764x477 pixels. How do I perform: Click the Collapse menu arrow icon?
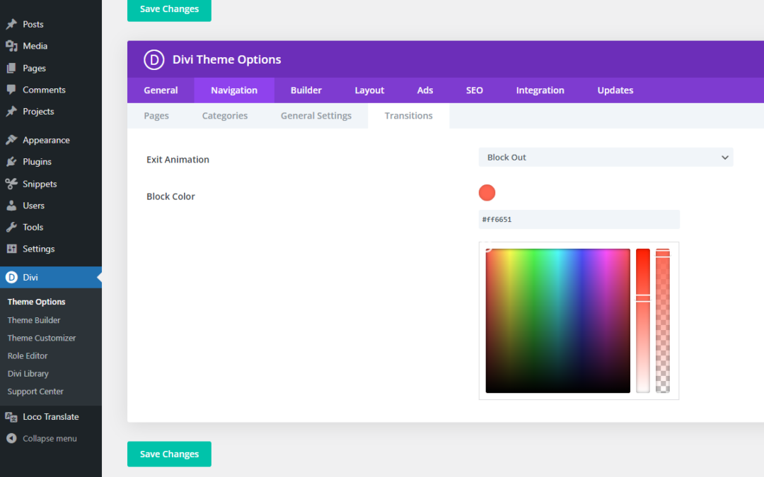pyautogui.click(x=11, y=438)
